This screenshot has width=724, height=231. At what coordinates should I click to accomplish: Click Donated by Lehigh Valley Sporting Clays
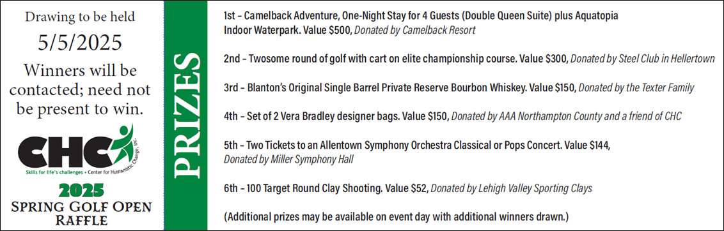pos(511,188)
